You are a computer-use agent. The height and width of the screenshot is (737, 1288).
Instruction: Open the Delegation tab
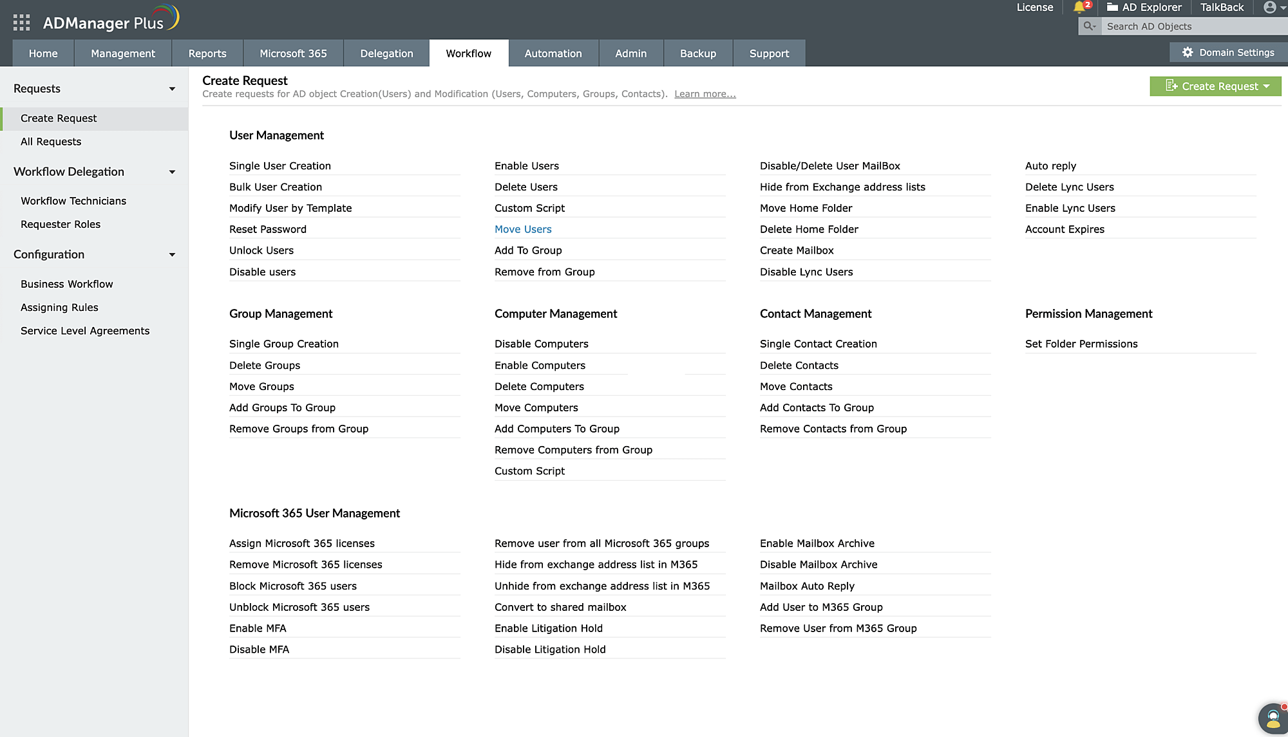click(x=386, y=53)
